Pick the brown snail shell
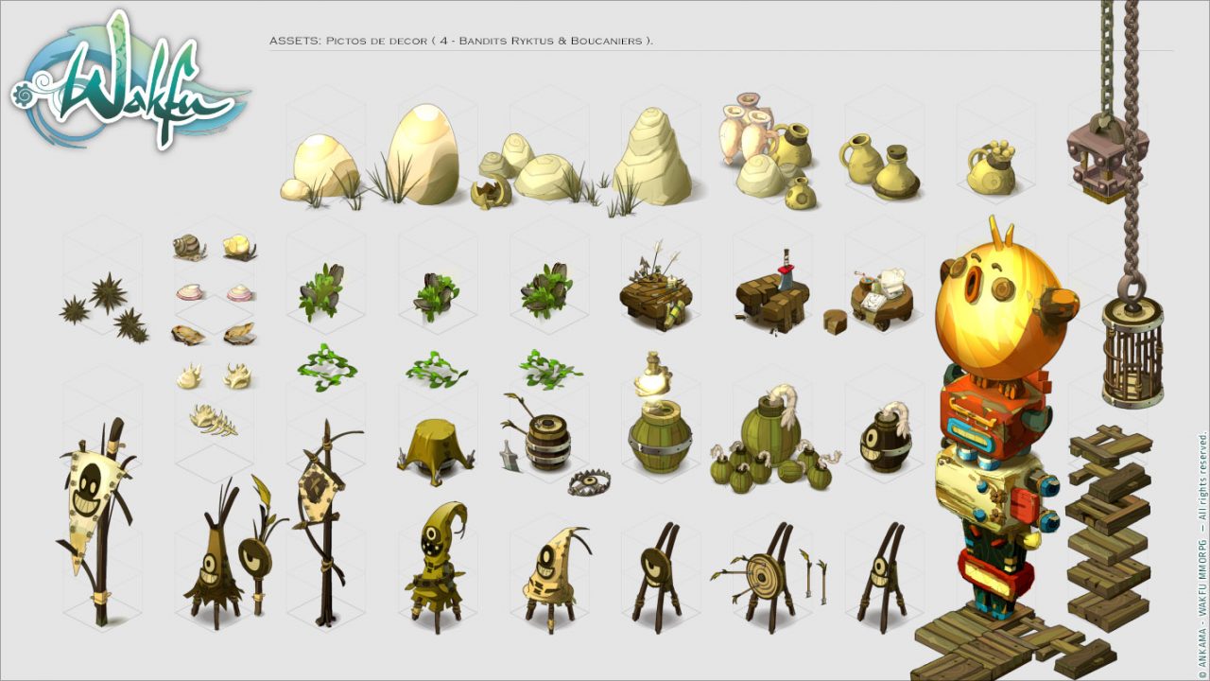The image size is (1210, 681). [x=190, y=248]
